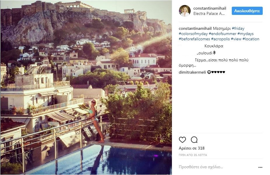Open the #friday hashtag

(238, 29)
